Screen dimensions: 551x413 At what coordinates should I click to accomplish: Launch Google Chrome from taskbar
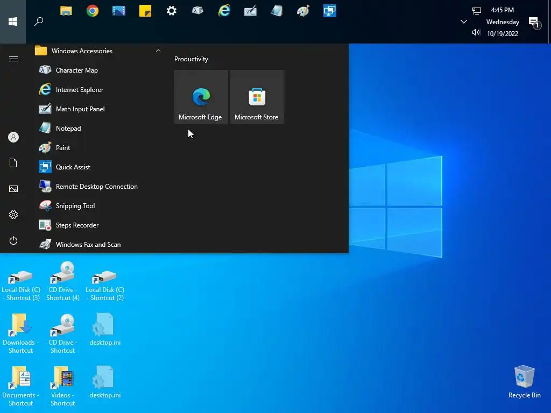point(93,11)
